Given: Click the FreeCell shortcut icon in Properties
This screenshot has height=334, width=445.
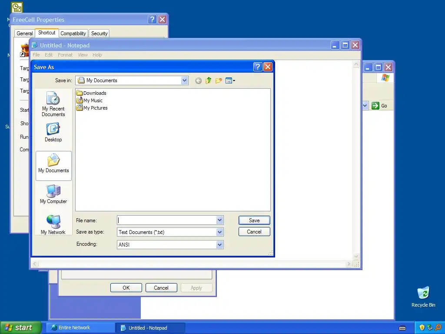Looking at the screenshot, I should click(x=24, y=50).
